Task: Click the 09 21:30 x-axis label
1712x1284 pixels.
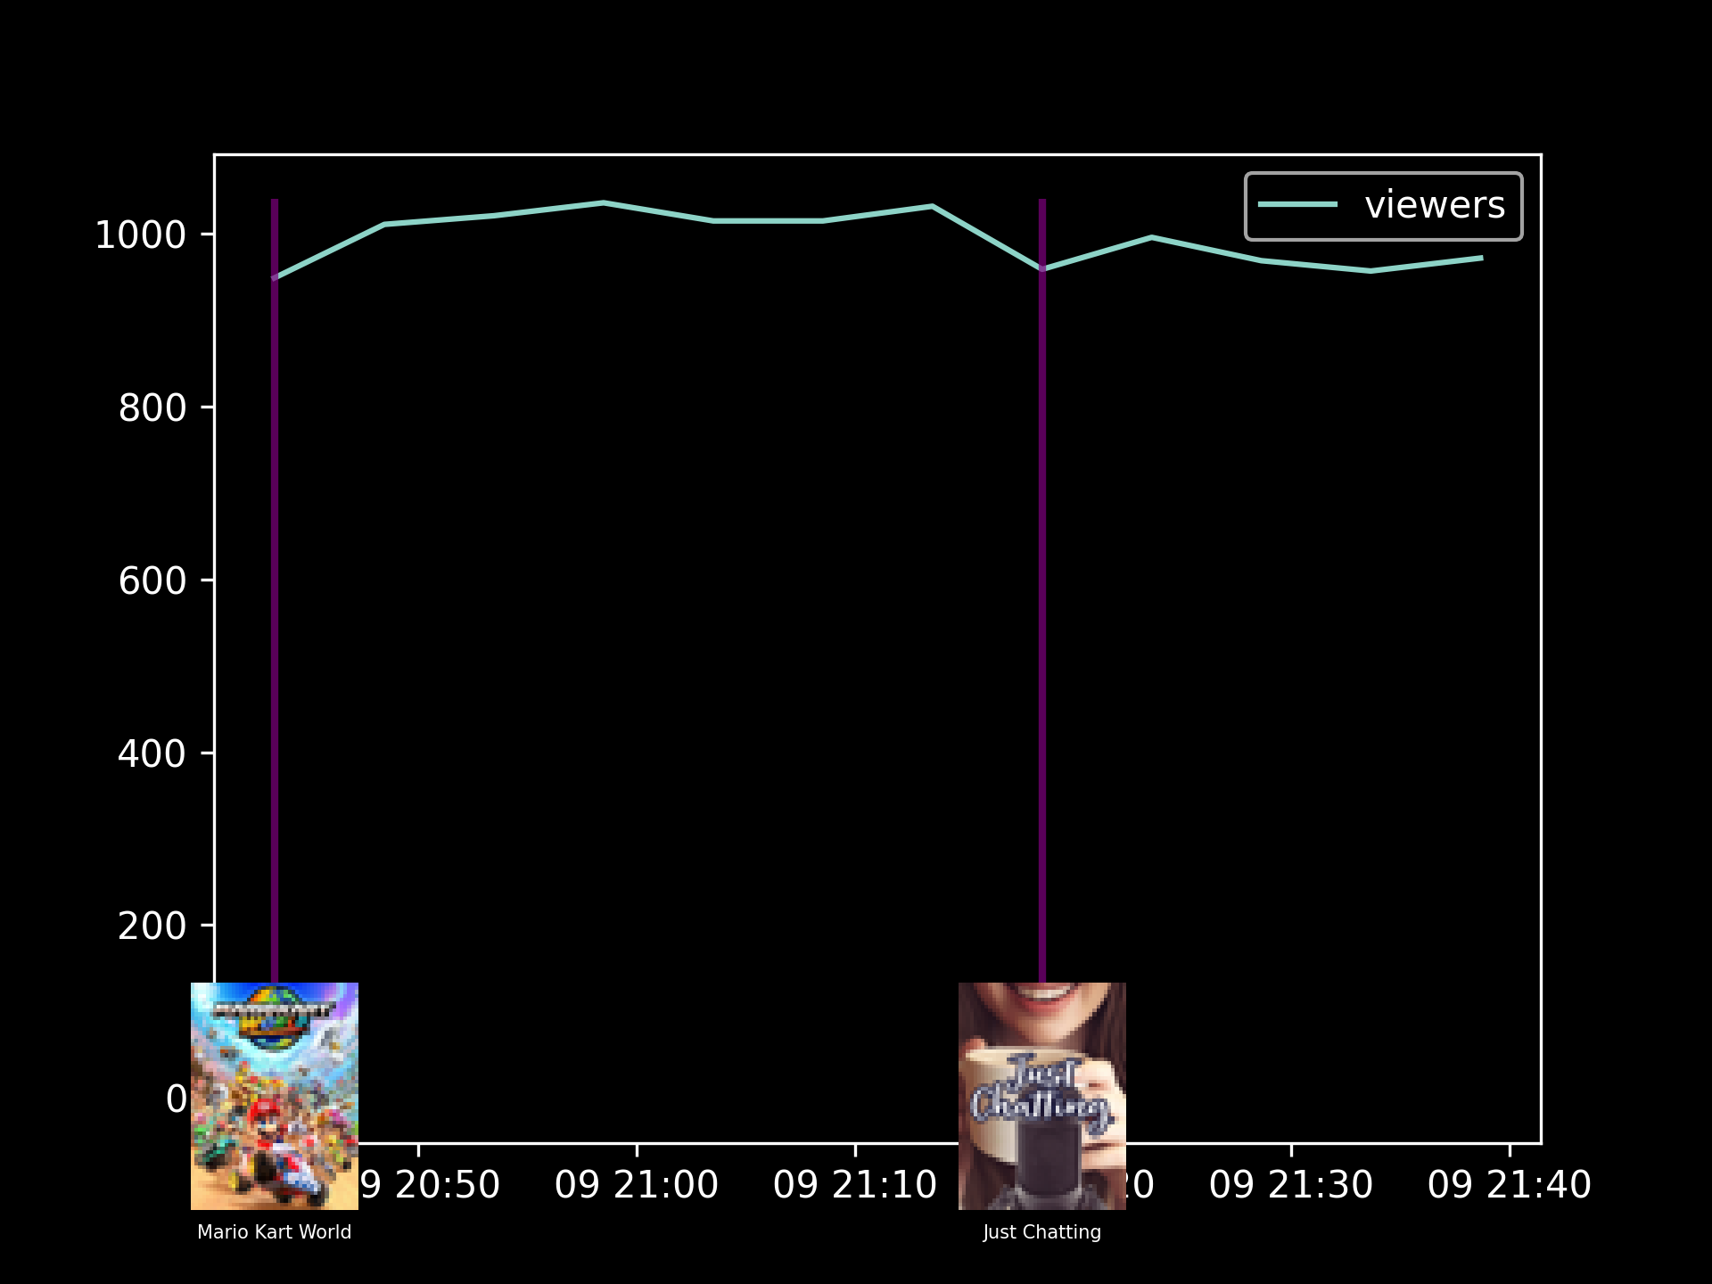Action: (1291, 1185)
